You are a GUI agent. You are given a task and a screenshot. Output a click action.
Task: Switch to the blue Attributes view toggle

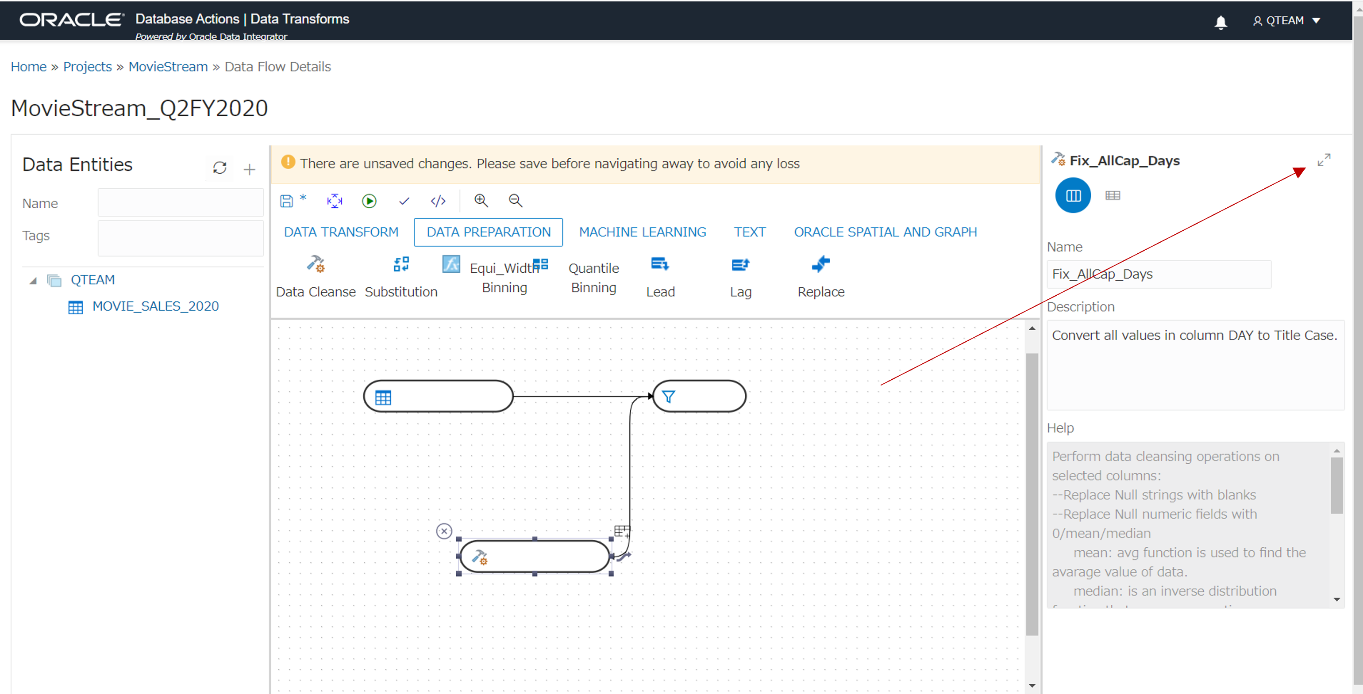(1073, 195)
